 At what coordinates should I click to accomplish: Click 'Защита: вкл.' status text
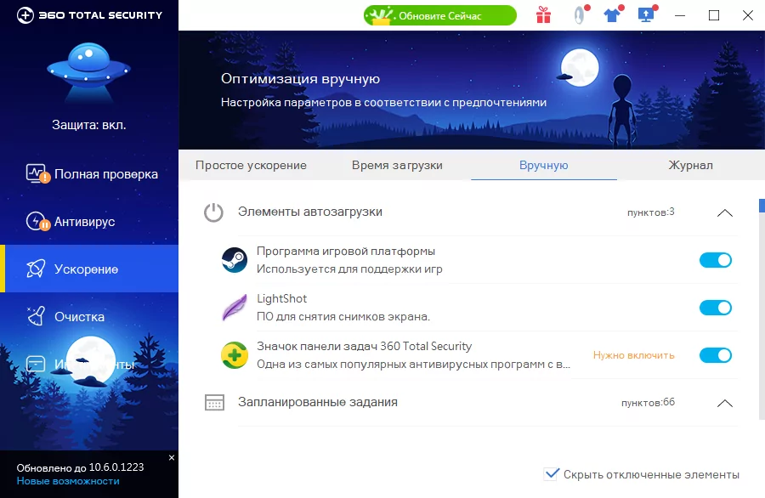(x=88, y=125)
